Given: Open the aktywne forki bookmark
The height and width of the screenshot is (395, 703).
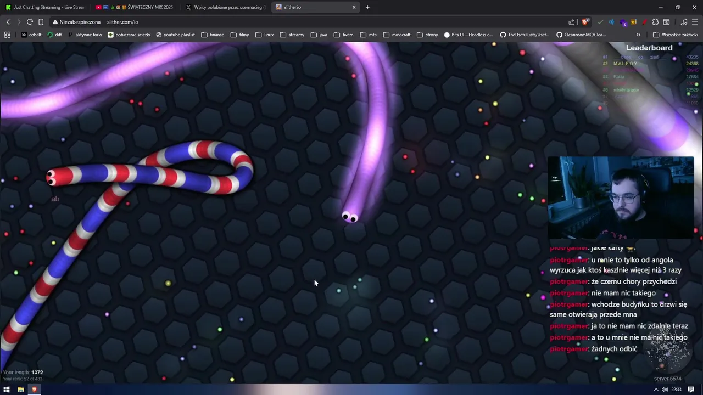Looking at the screenshot, I should pyautogui.click(x=85, y=35).
